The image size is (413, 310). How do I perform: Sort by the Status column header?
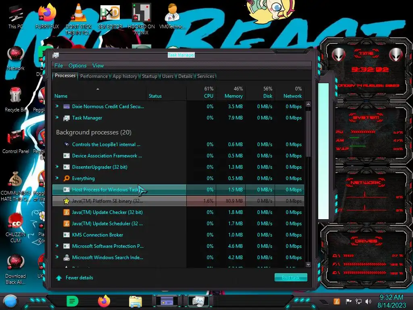166,93
